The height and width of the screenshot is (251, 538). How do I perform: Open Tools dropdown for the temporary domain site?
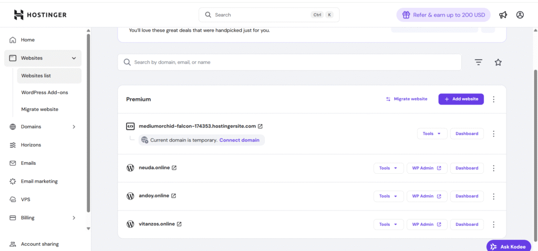pos(432,133)
